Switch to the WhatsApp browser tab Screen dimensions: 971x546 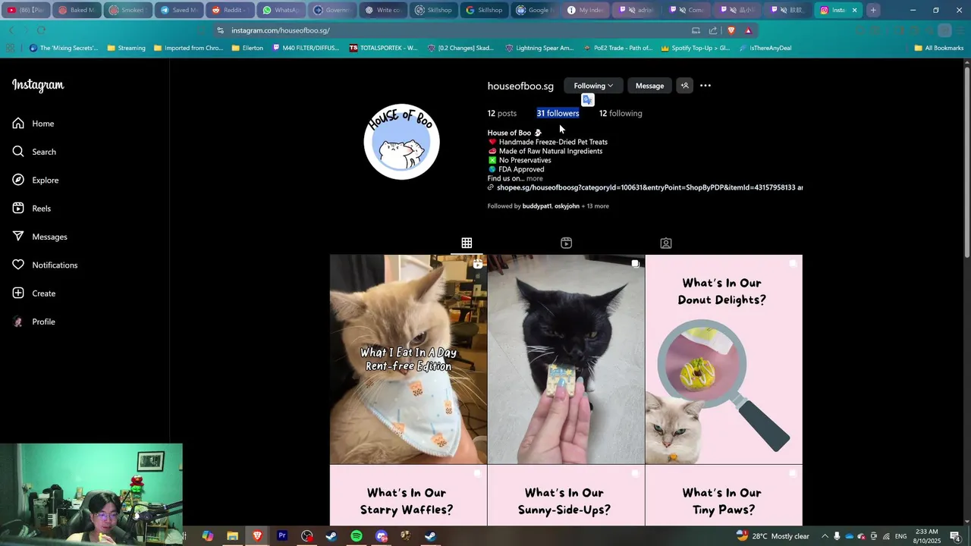tap(281, 10)
